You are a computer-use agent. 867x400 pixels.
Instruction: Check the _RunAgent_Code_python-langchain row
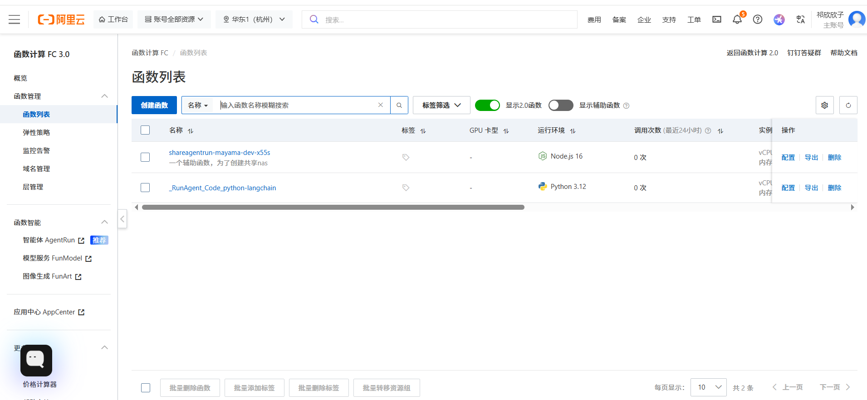(x=145, y=188)
